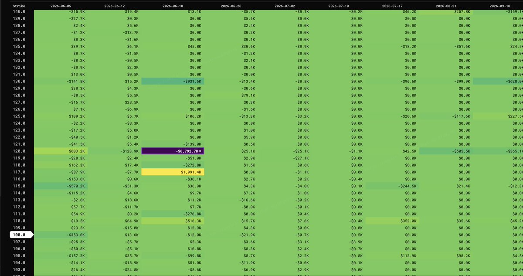Click the $35.6K cell at strike 110.0

coord(447,221)
